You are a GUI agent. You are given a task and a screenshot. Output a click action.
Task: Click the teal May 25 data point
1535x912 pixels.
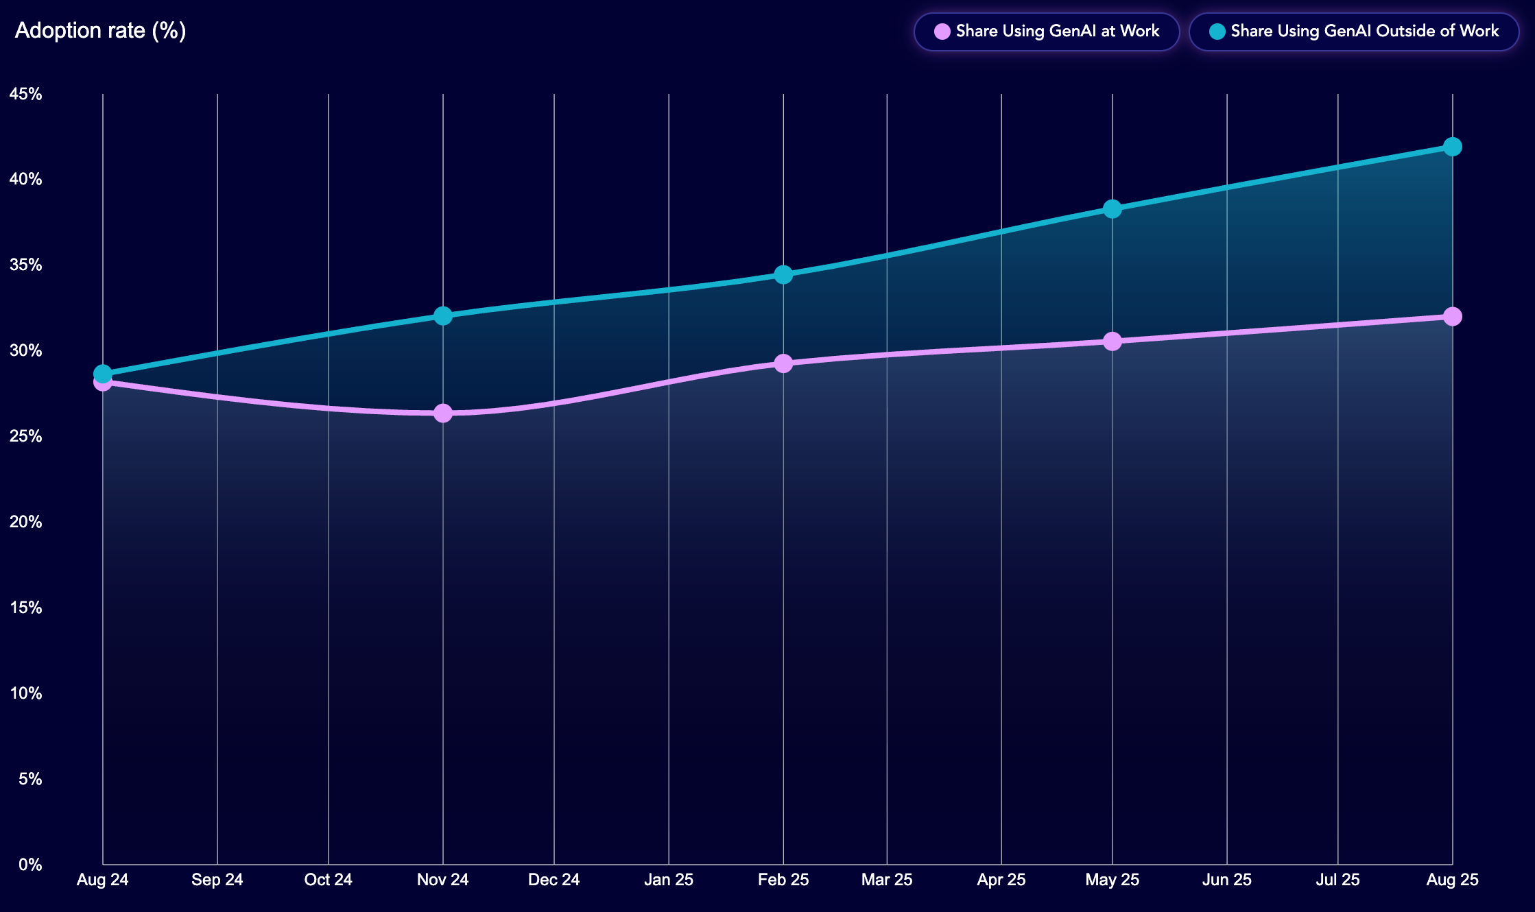pos(1112,208)
